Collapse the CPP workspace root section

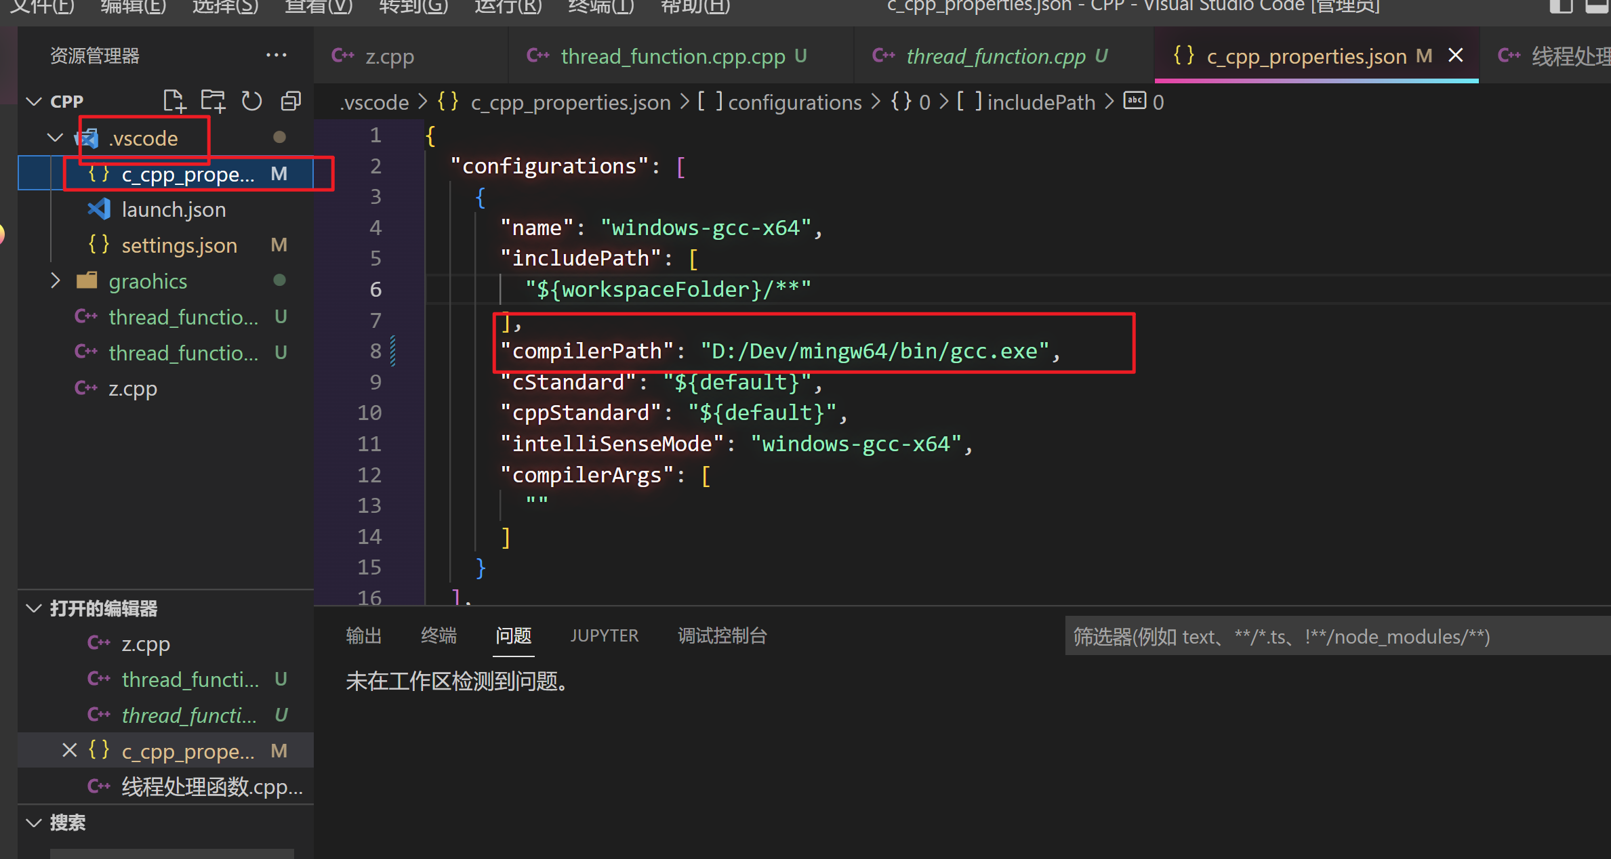(x=33, y=101)
